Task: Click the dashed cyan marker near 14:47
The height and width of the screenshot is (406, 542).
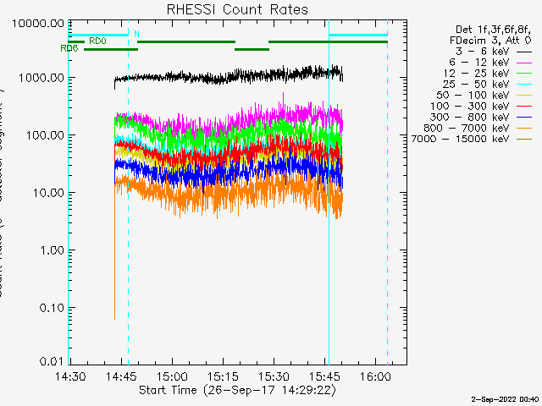Action: pyautogui.click(x=128, y=192)
